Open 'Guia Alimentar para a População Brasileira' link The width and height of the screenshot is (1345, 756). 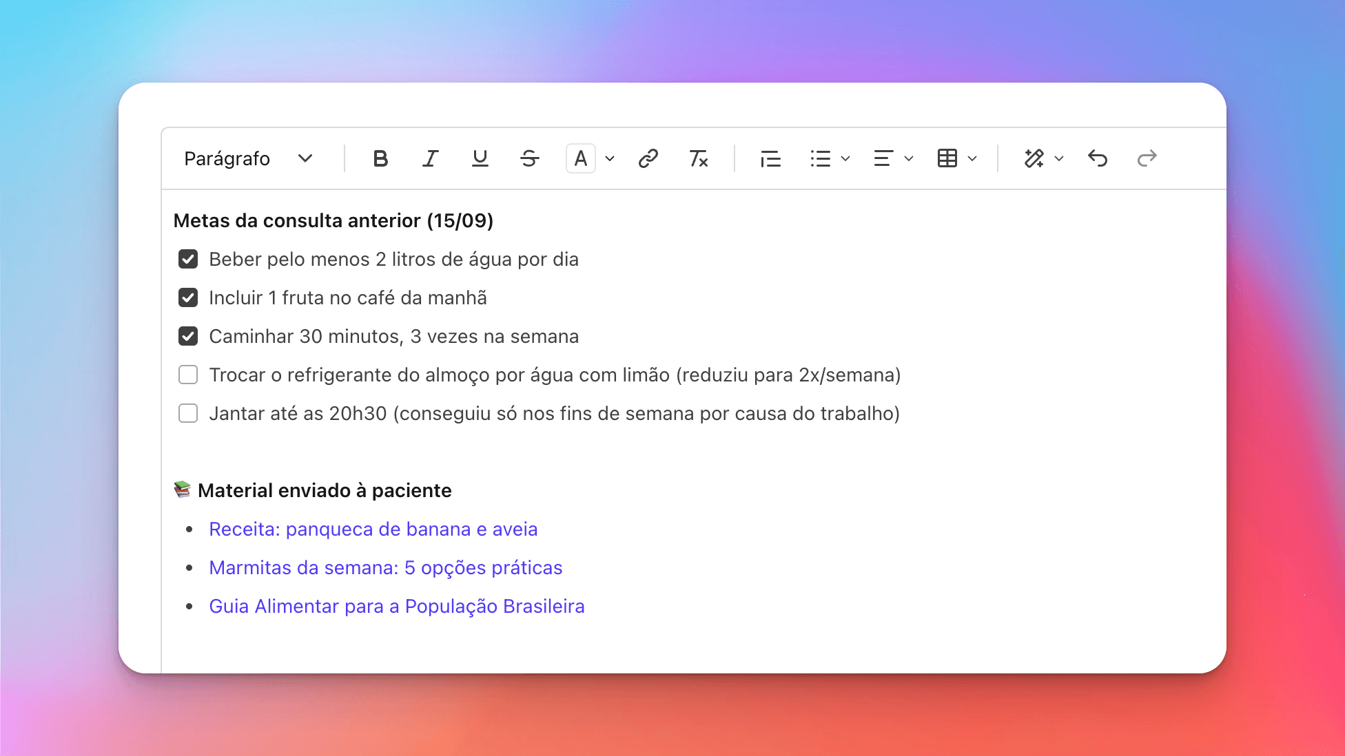tap(397, 606)
